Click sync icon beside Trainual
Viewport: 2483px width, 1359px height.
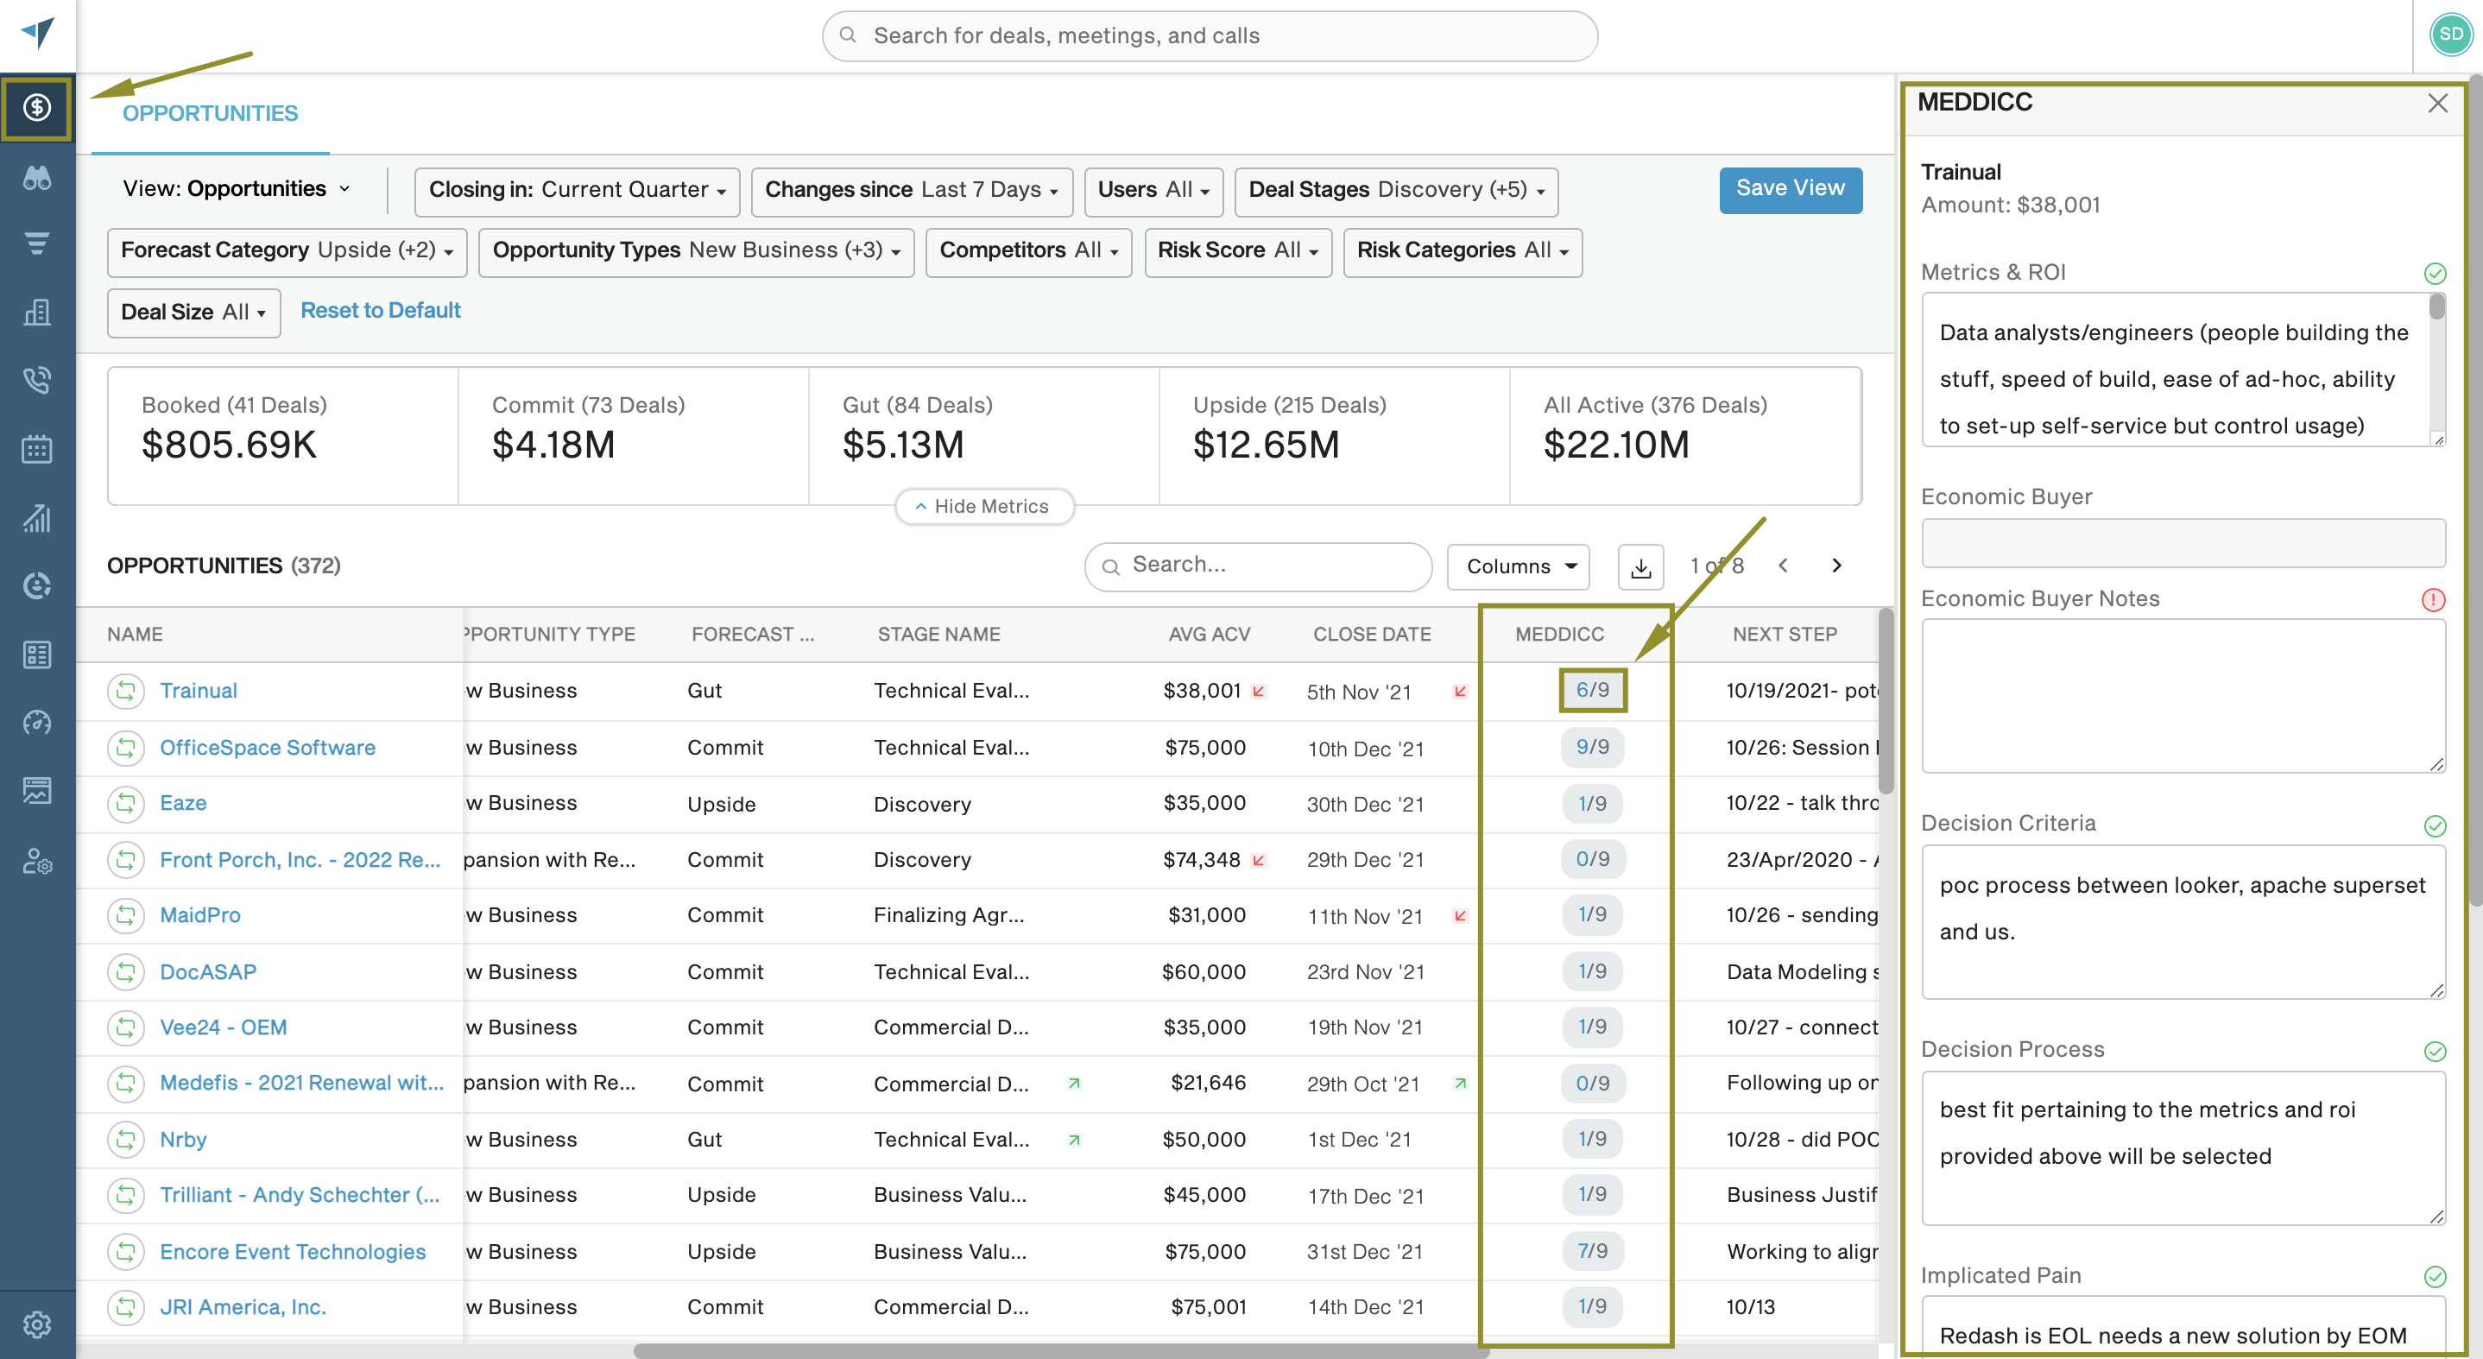125,690
